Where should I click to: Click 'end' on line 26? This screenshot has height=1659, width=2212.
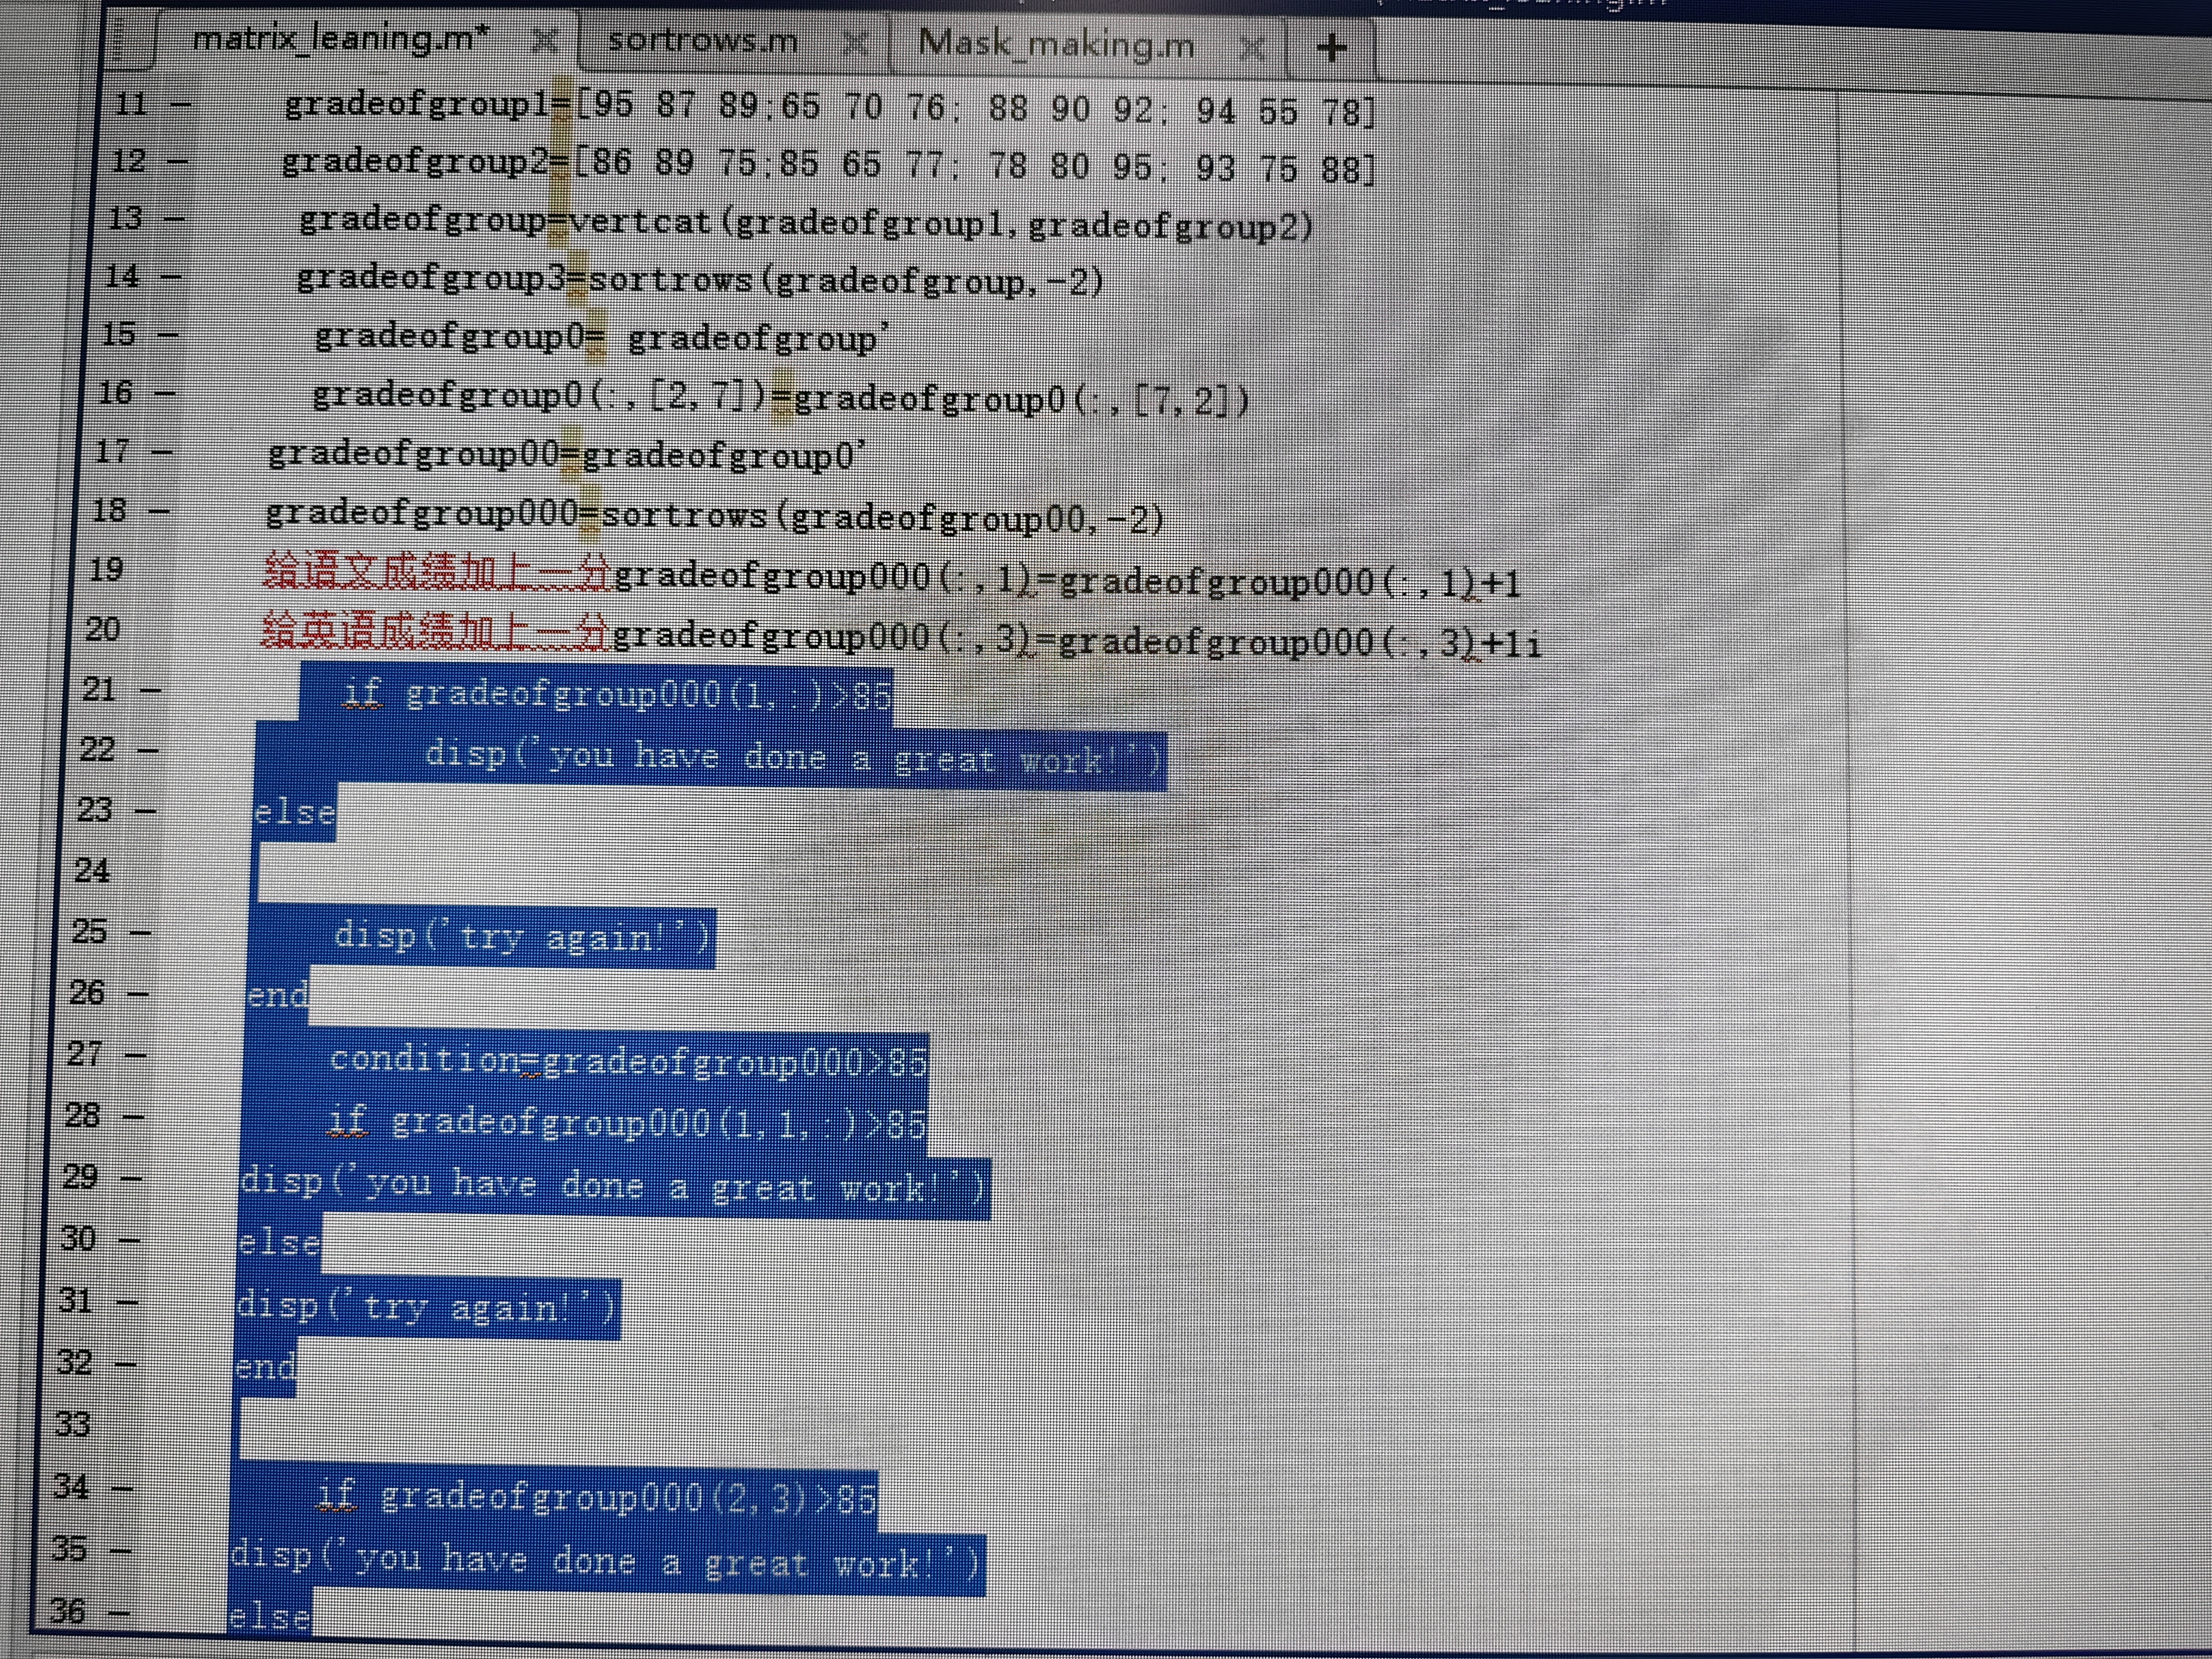[278, 995]
